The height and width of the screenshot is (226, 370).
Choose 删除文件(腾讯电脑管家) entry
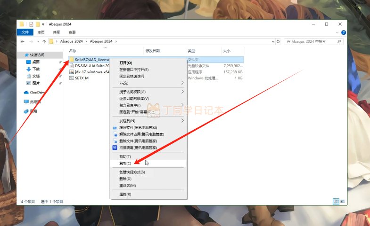(148, 141)
